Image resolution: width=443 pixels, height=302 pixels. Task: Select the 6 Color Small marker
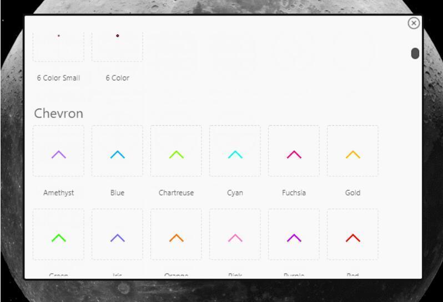tap(58, 47)
